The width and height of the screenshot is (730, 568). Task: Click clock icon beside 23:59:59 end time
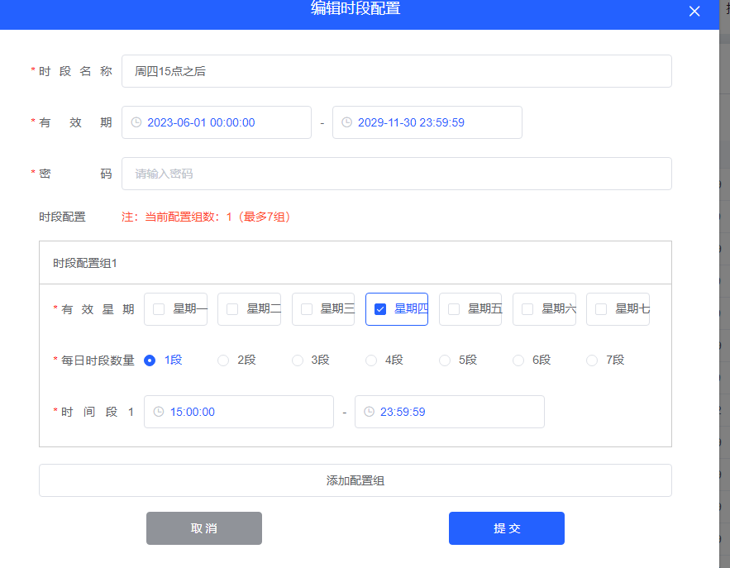369,412
